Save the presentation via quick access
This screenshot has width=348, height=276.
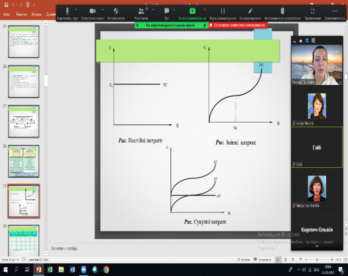click(x=6, y=5)
